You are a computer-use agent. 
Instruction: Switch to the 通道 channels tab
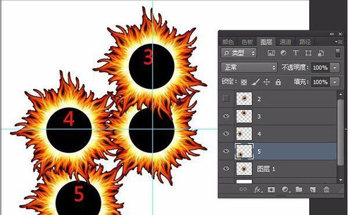point(286,42)
